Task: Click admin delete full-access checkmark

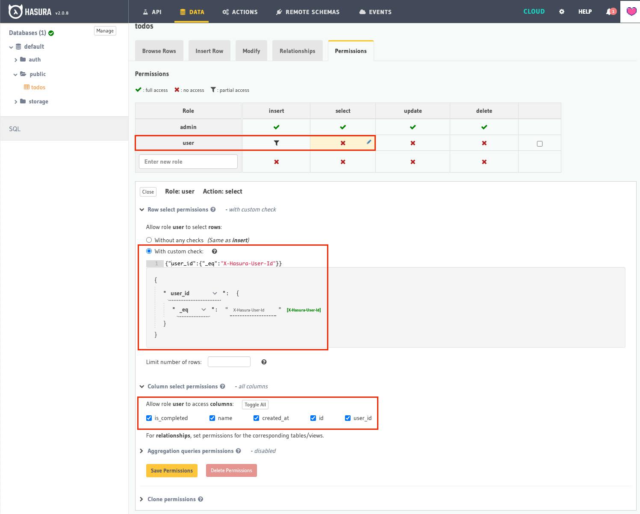Action: (x=484, y=127)
